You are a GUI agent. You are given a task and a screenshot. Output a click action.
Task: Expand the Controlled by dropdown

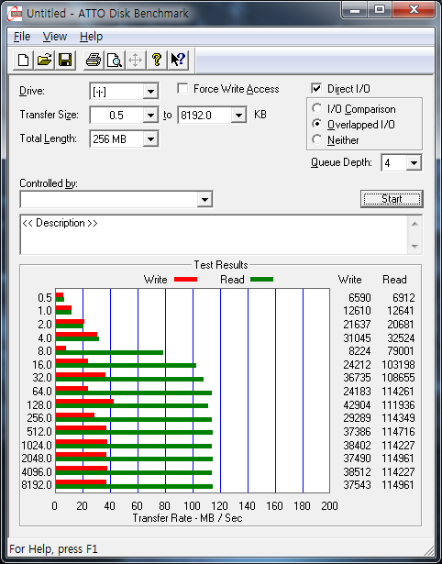pos(204,199)
